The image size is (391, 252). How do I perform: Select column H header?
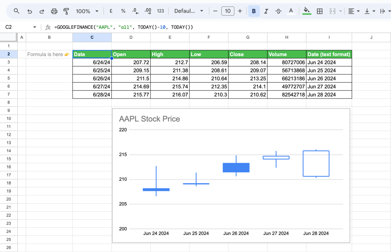tap(287, 37)
